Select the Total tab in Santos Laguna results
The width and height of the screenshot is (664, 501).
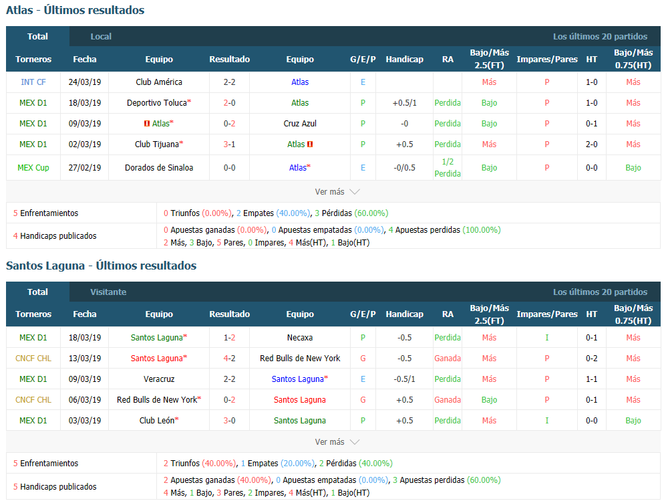pyautogui.click(x=37, y=292)
